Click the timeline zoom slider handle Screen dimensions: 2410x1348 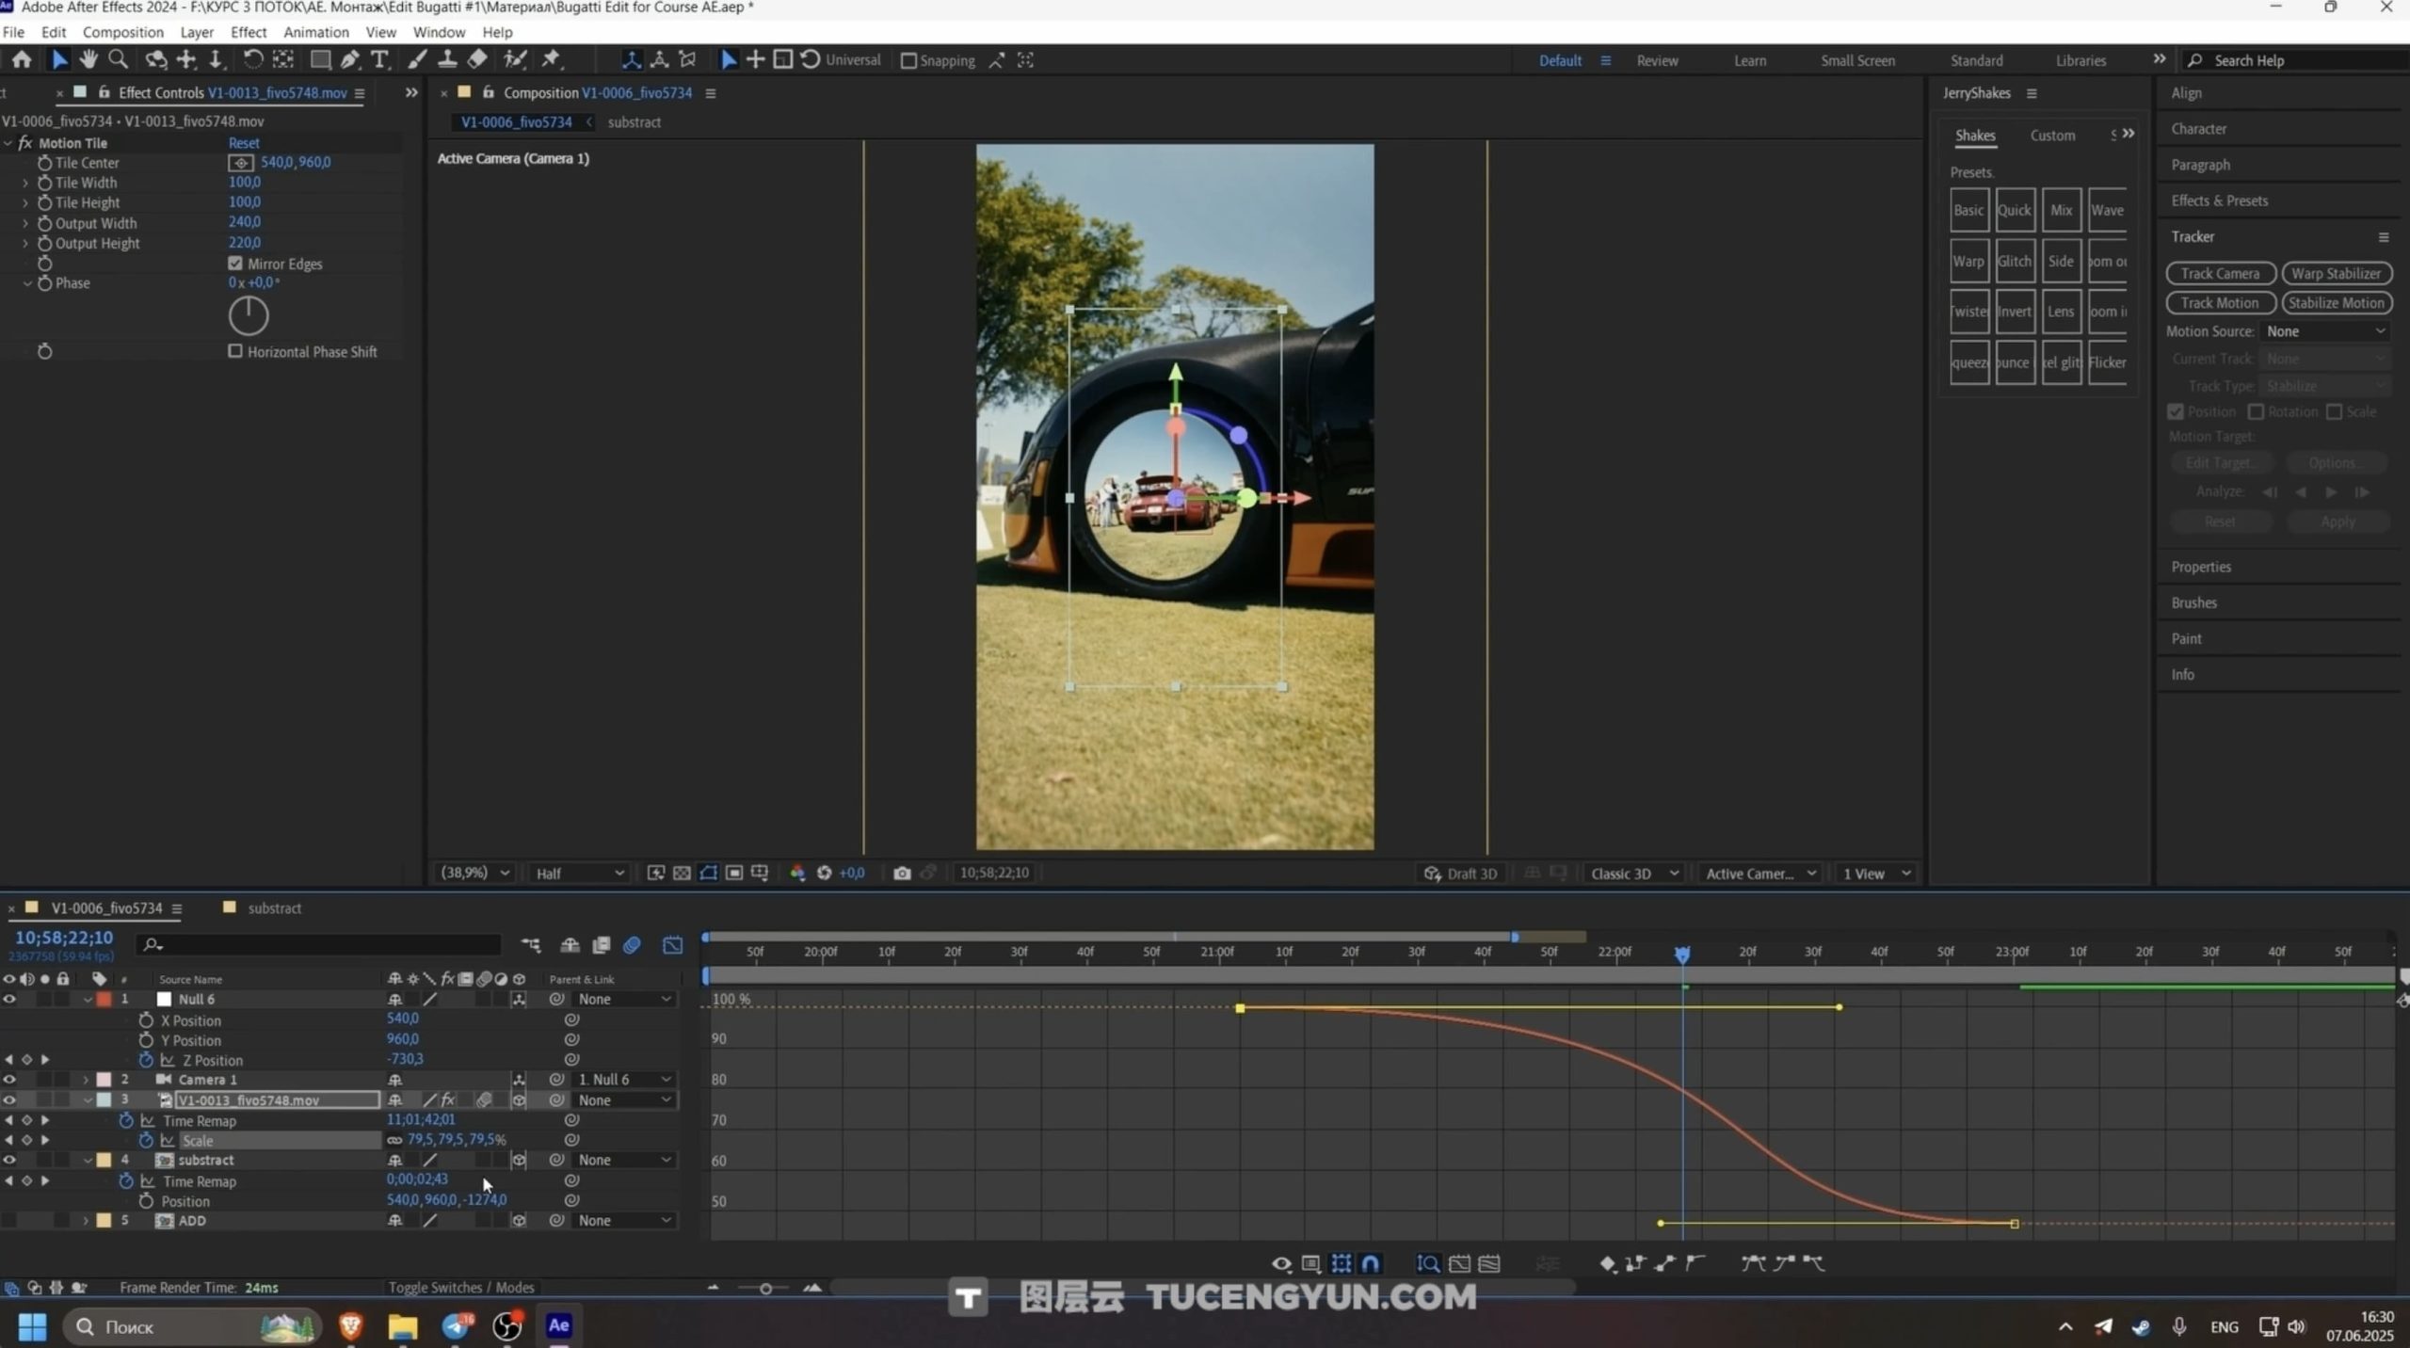[x=765, y=1288]
